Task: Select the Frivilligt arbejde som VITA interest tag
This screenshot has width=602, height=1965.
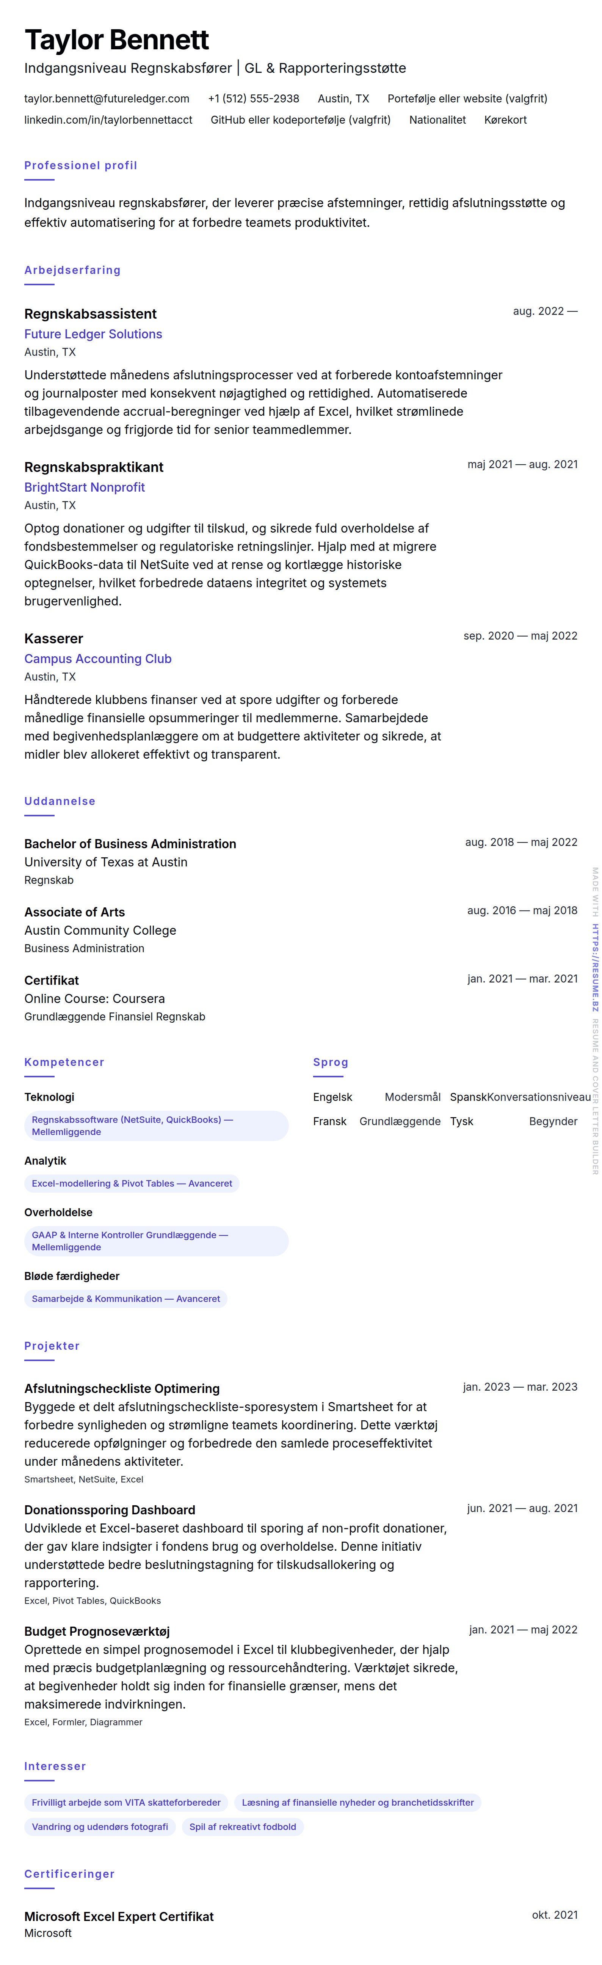Action: coord(126,1803)
